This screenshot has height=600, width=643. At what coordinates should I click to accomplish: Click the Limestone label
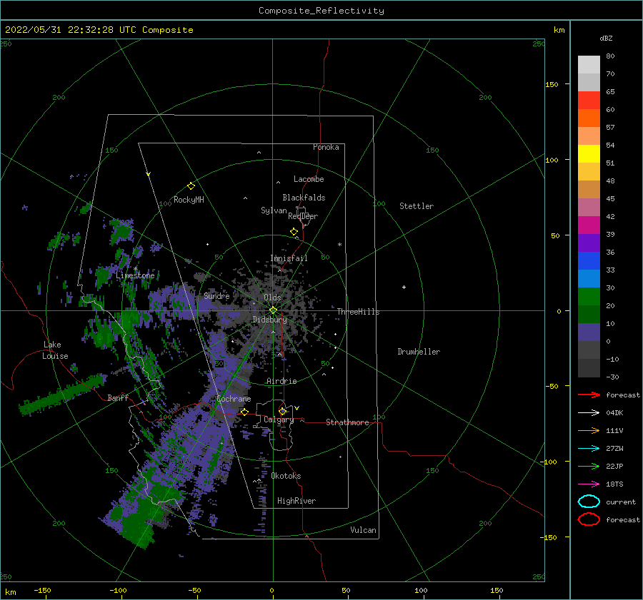coord(135,275)
